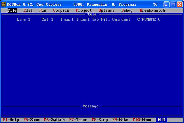Image resolution: width=184 pixels, height=123 pixels.
Task: Open the Break/watch menu
Action: click(152, 10)
